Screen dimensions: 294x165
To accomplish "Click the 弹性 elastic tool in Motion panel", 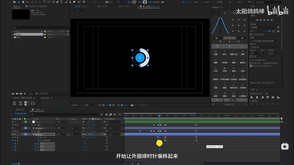I will [243, 53].
